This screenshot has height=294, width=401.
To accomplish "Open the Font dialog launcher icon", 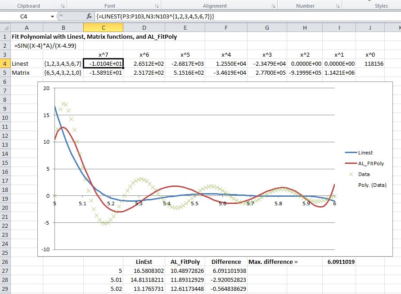I will 156,6.
